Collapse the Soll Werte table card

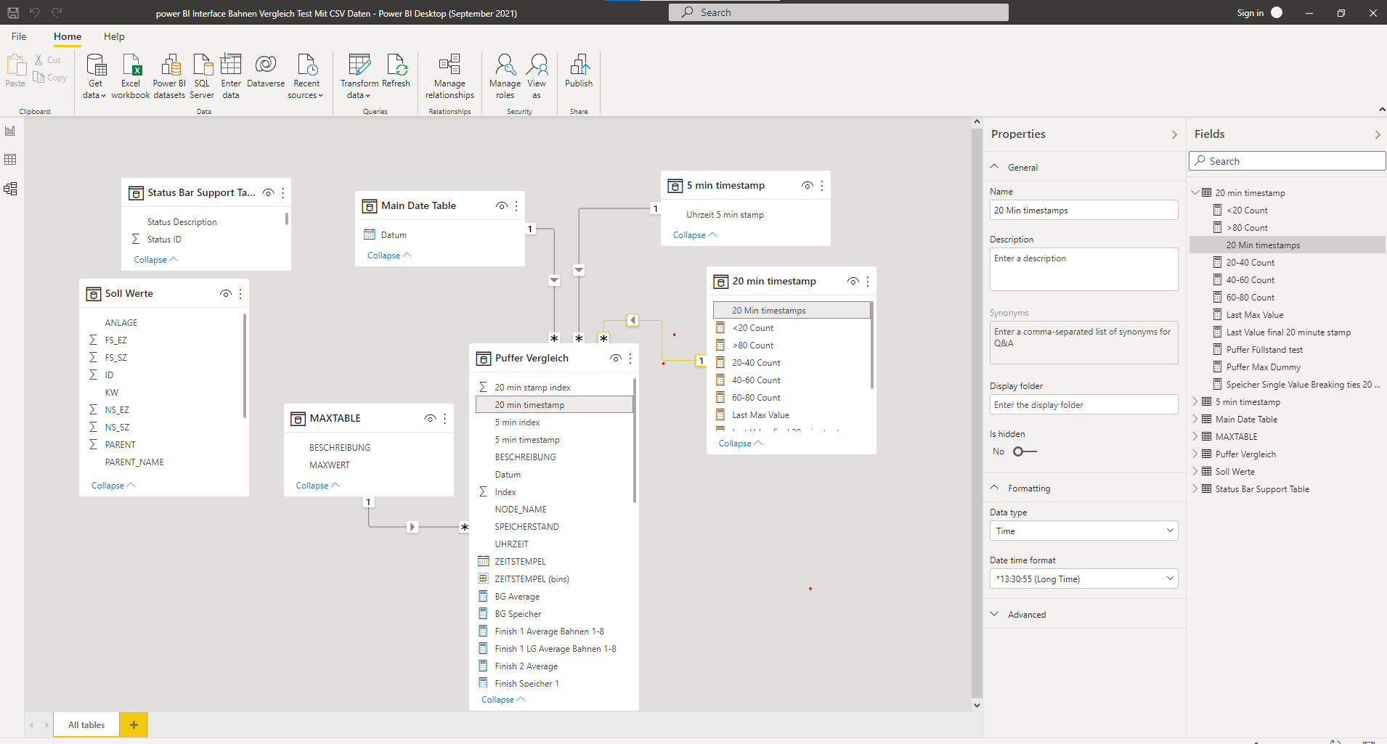coord(113,486)
